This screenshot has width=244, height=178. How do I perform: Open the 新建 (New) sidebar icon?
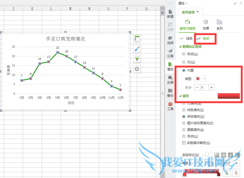[170, 14]
